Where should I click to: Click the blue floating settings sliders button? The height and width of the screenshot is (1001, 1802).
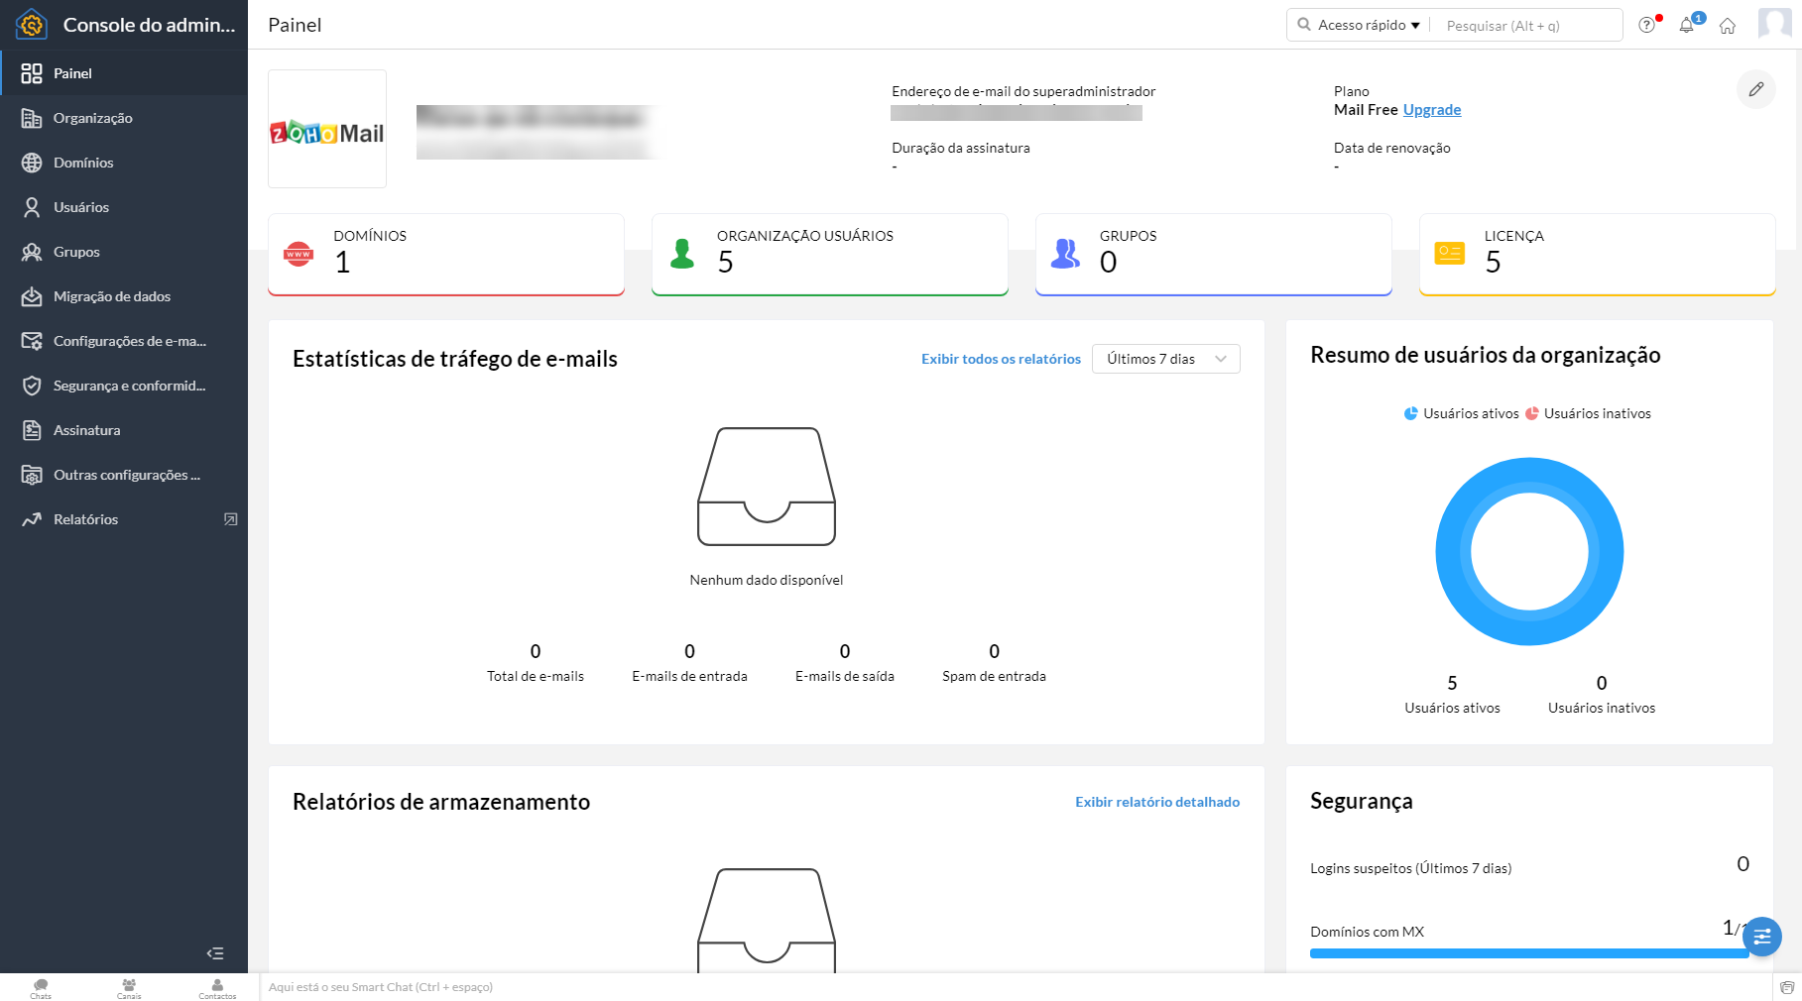(x=1761, y=936)
